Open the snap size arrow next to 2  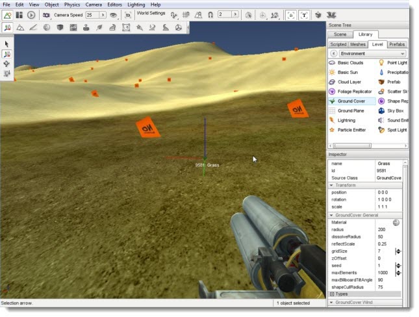(x=235, y=14)
